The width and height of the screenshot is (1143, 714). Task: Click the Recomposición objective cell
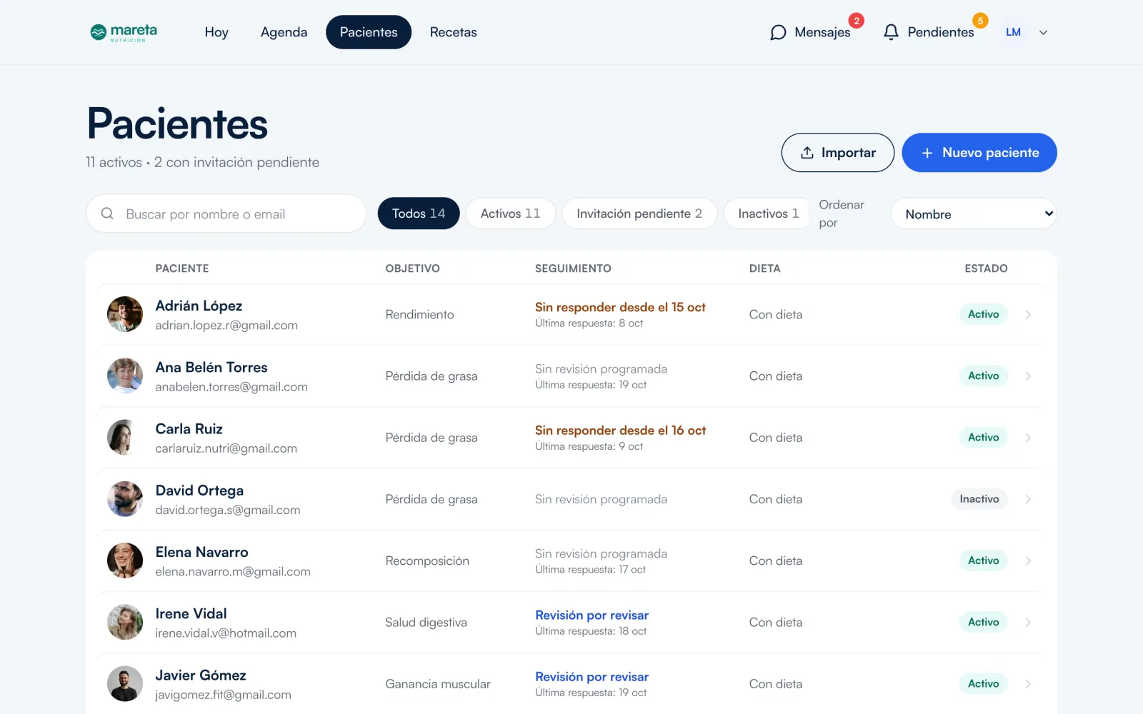coord(427,561)
